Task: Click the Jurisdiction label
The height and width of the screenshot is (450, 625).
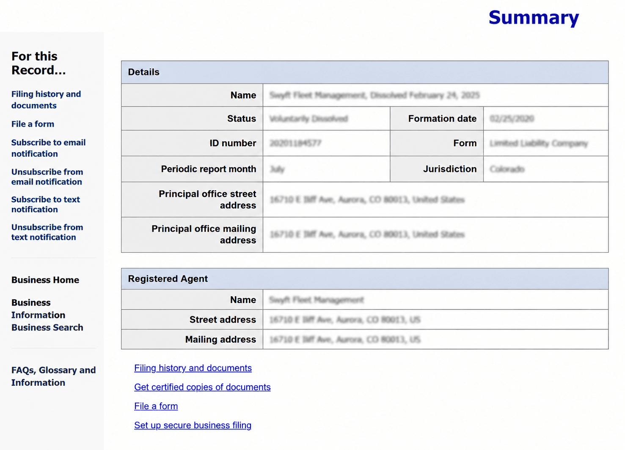Action: (x=450, y=169)
